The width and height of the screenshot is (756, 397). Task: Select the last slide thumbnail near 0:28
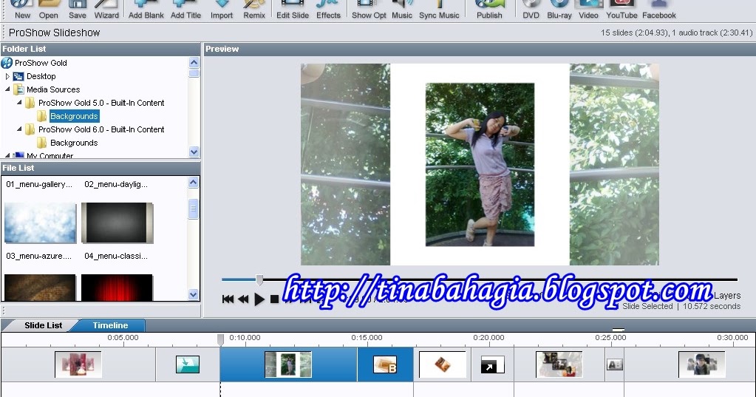tap(701, 364)
